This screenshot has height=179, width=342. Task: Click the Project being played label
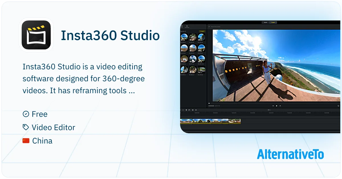coord(215,27)
